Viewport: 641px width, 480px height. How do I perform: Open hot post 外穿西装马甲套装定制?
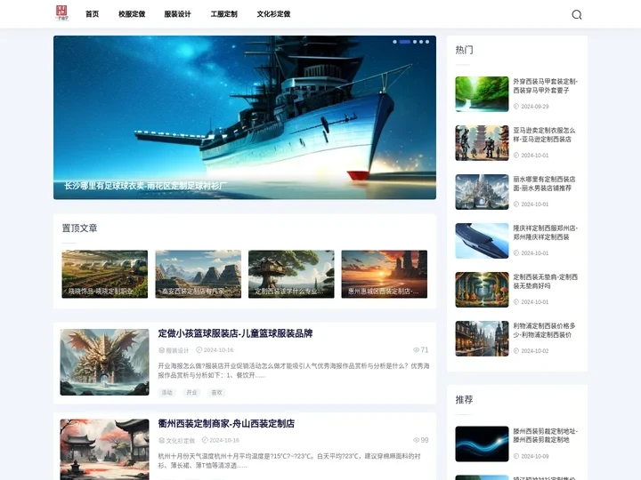[546, 85]
